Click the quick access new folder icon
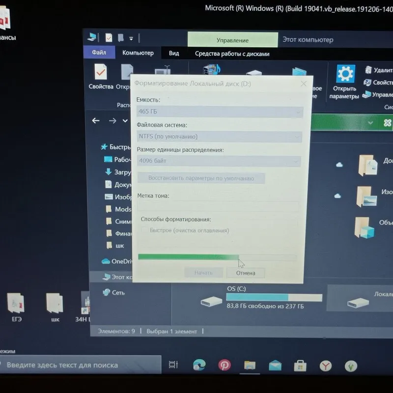393x393 pixels. click(121, 38)
